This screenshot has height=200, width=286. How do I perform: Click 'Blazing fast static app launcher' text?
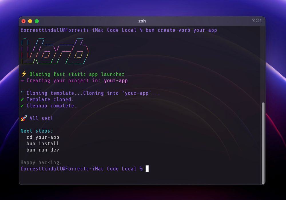(77, 74)
